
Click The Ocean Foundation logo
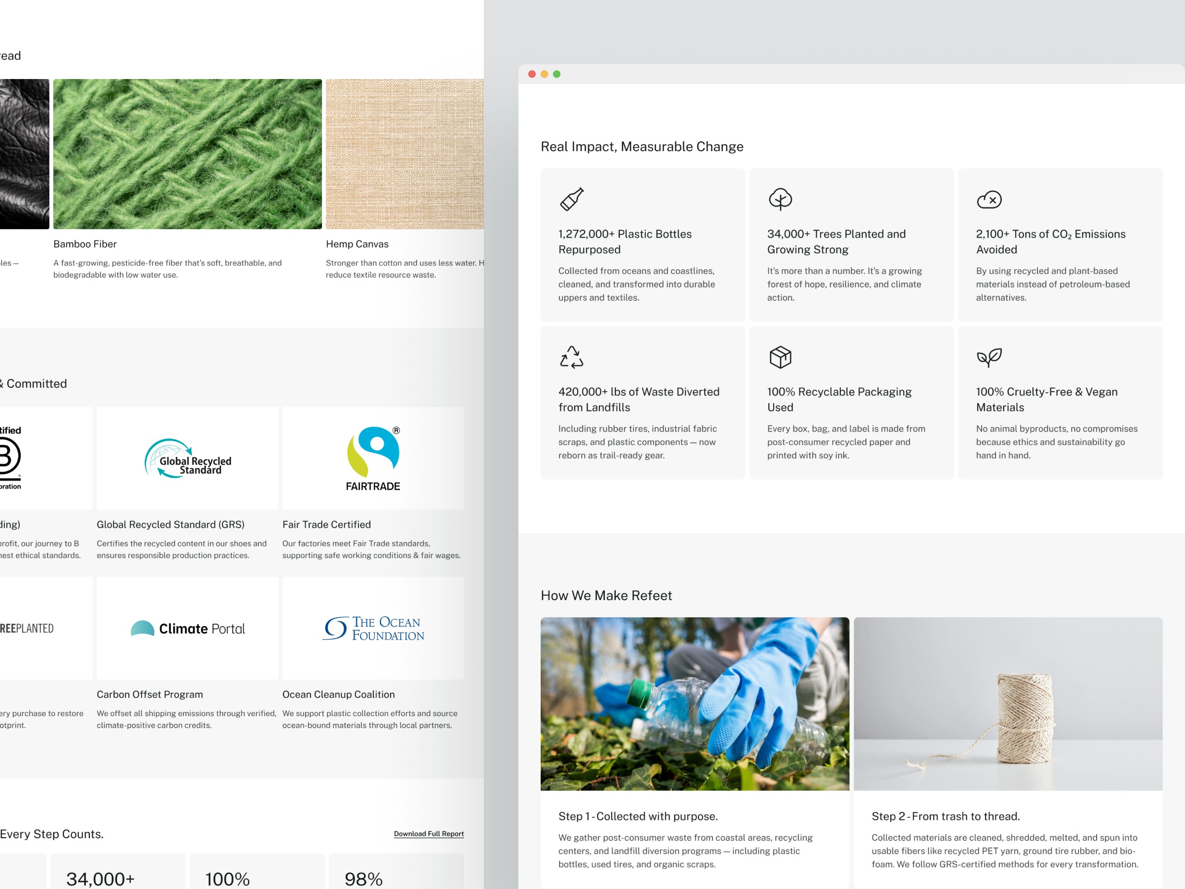point(373,628)
